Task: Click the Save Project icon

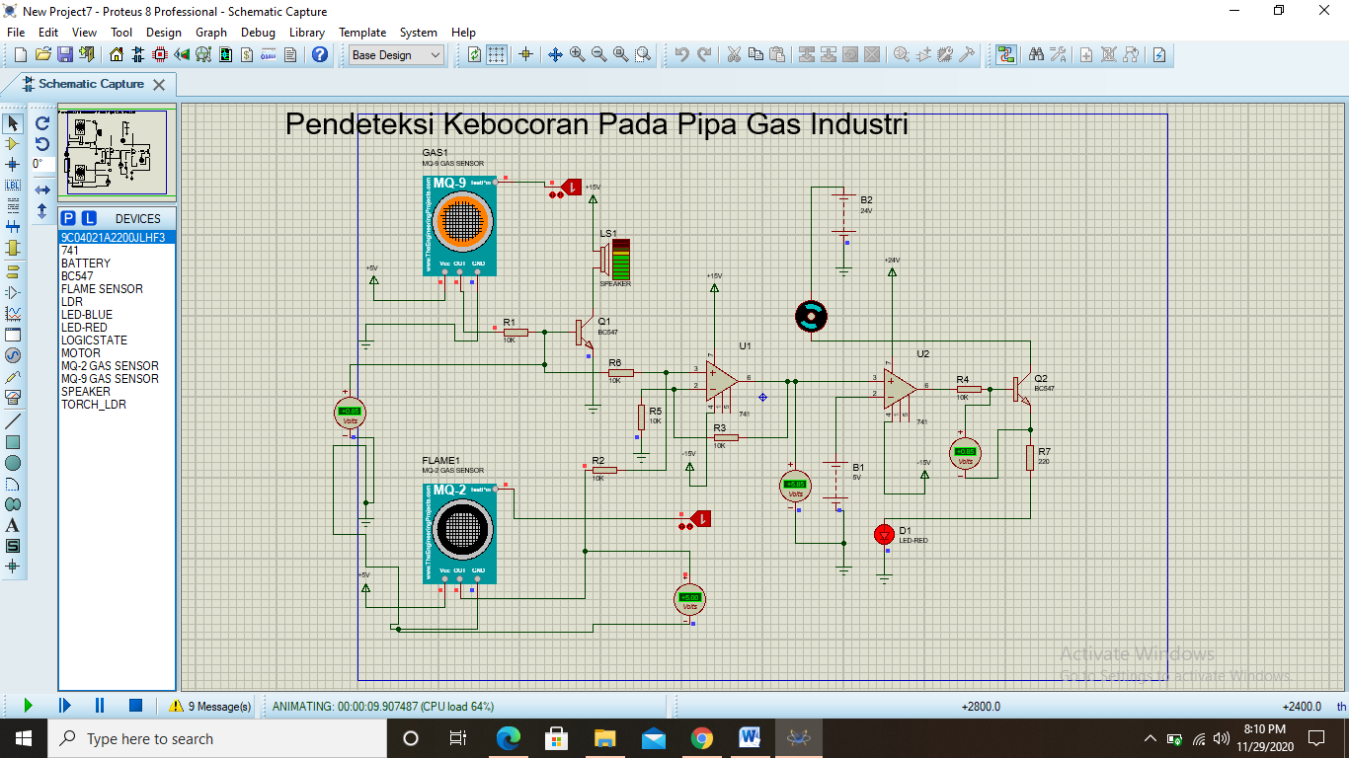Action: 63,54
